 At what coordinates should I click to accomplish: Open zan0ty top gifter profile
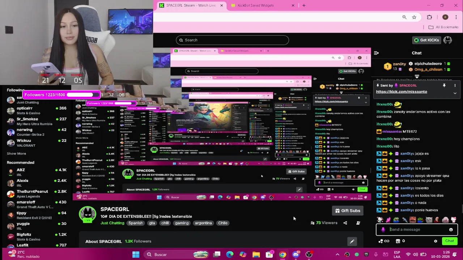pyautogui.click(x=395, y=66)
